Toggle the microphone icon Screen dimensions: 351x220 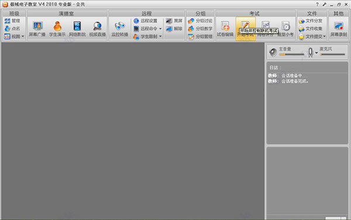click(x=311, y=53)
